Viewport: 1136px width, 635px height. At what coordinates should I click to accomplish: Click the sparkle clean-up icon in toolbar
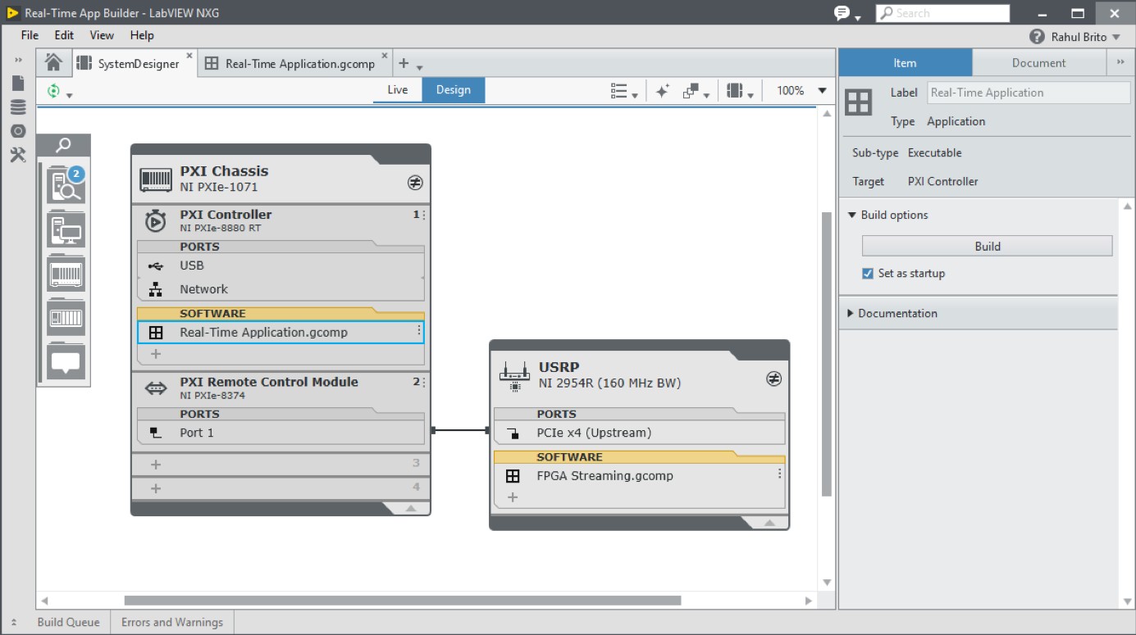click(x=662, y=91)
